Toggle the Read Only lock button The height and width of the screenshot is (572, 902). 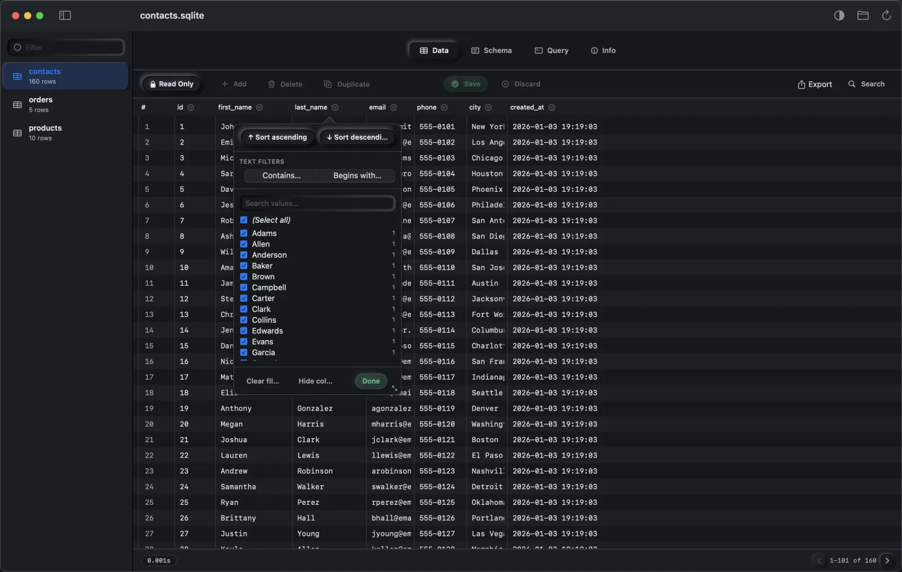(171, 84)
